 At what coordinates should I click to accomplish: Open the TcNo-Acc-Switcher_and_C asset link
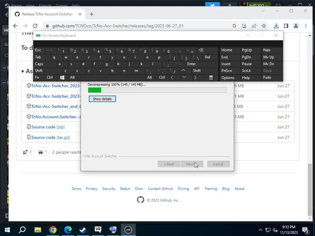(56, 106)
